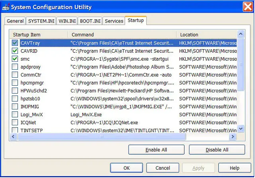Screen dimensions: 255x178
Task: Uncheck the CAVTray startup item
Action: [15, 43]
